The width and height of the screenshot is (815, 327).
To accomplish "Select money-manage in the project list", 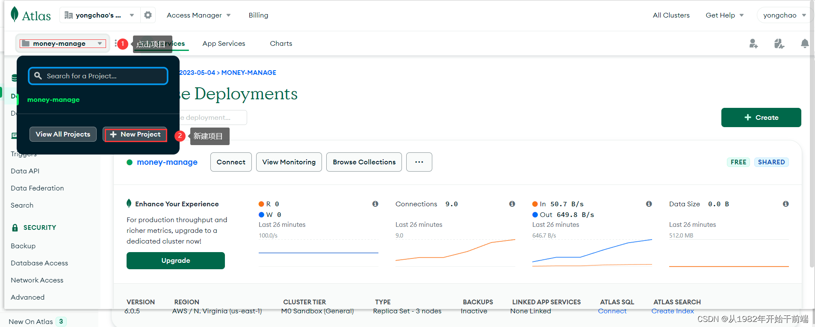I will coord(53,99).
